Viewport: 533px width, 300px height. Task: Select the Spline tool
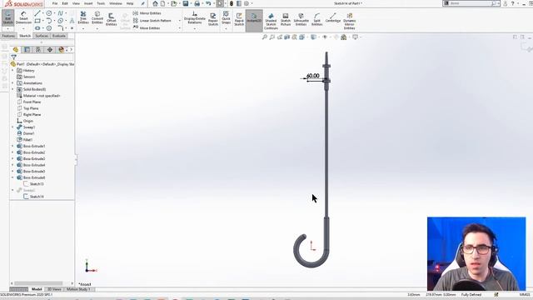click(60, 13)
